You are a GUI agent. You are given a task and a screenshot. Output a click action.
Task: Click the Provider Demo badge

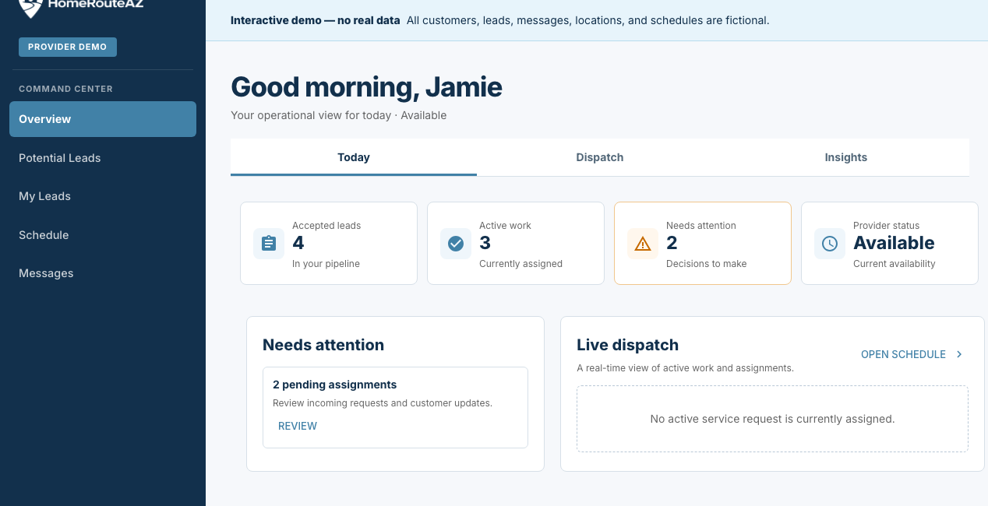68,47
